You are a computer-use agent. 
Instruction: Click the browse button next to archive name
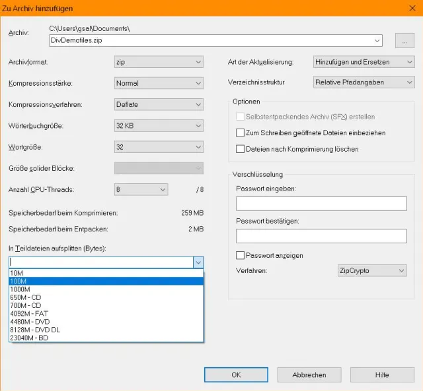coord(404,40)
